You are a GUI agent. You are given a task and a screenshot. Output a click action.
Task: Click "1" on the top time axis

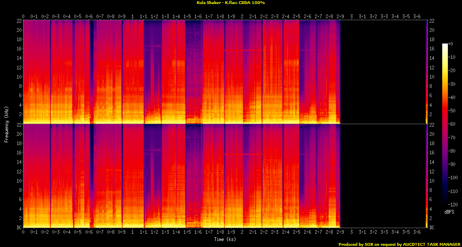pos(132,16)
